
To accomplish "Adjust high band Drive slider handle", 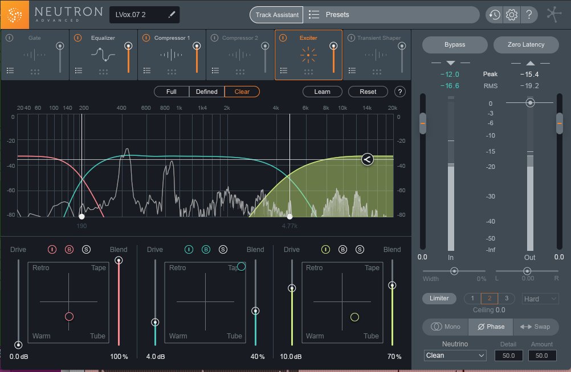I will point(292,288).
